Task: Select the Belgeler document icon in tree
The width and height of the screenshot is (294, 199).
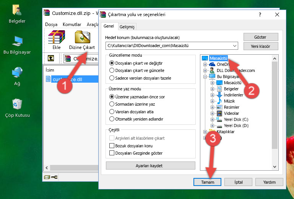Action: coord(219,89)
